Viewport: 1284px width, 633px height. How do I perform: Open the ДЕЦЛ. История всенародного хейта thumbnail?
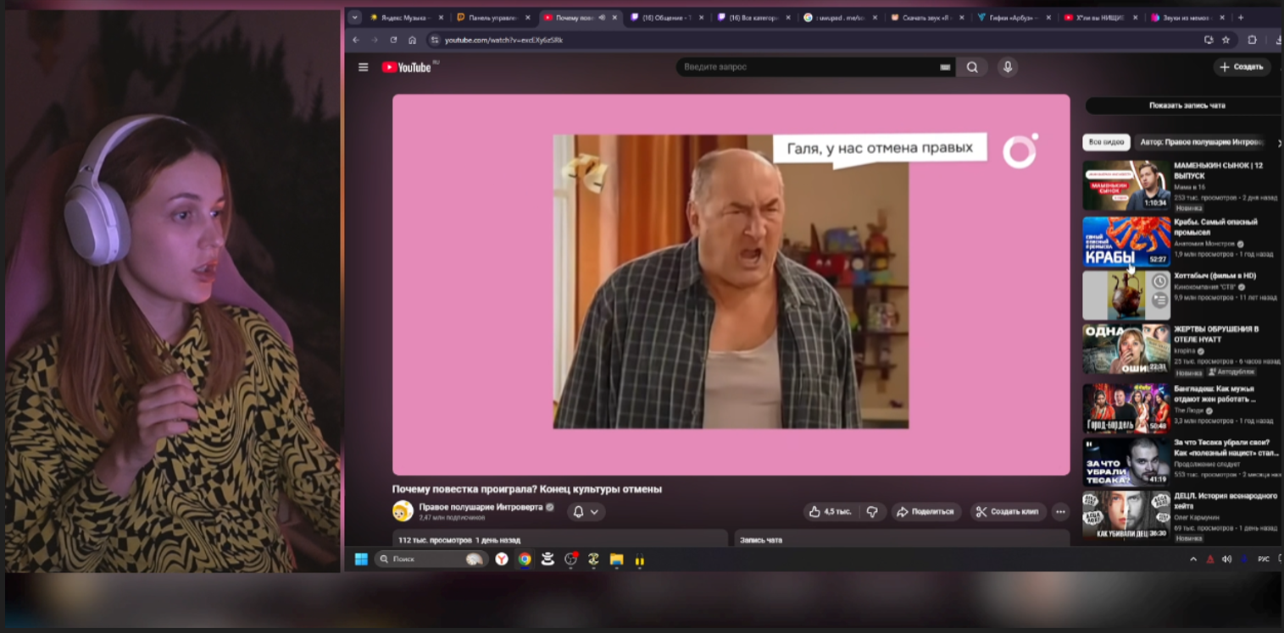(1126, 515)
